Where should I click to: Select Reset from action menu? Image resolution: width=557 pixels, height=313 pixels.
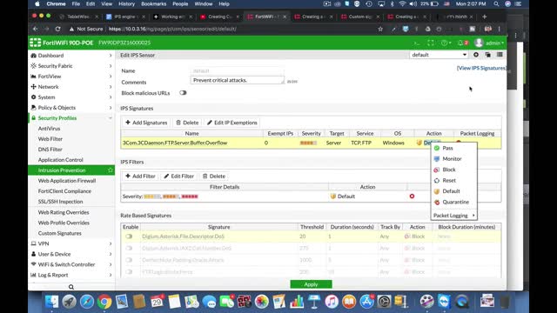coord(453,180)
